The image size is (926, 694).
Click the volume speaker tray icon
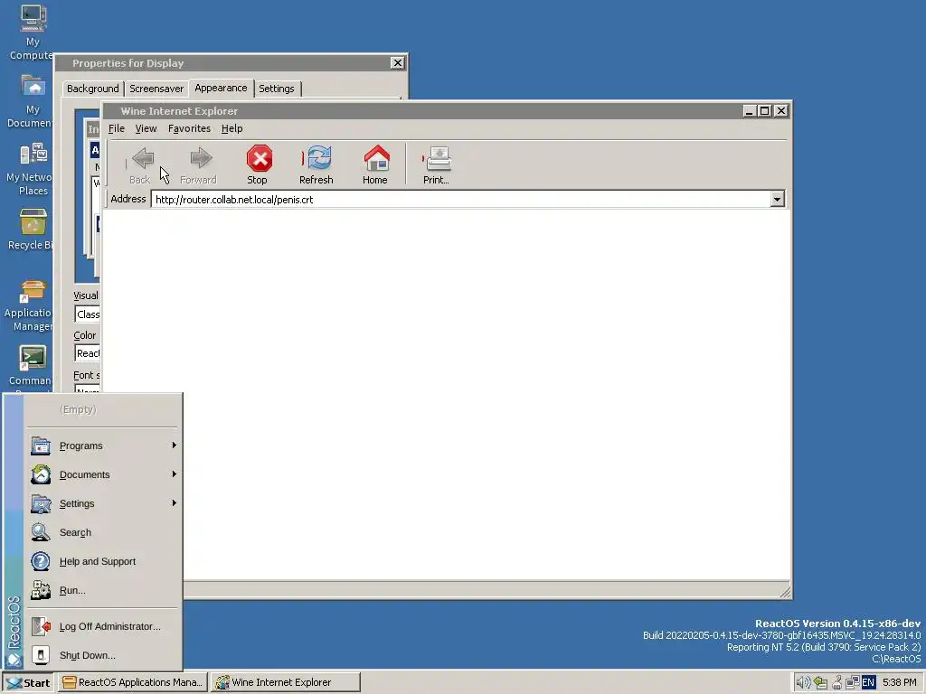pos(803,683)
